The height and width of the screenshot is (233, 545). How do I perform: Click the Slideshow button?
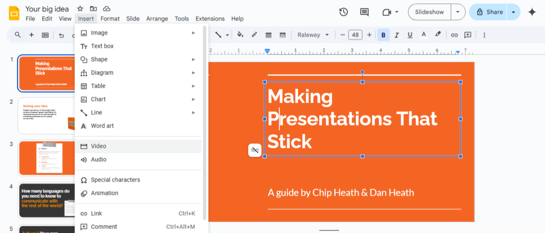pyautogui.click(x=429, y=12)
